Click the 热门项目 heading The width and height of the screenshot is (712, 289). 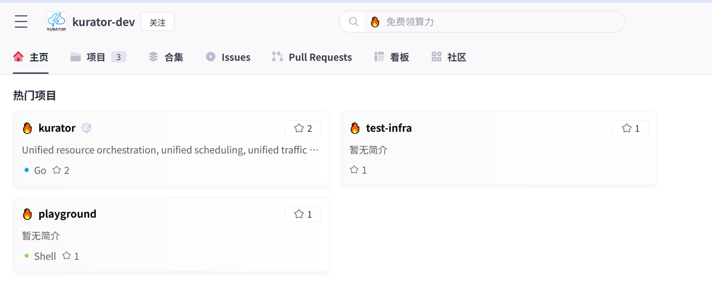pyautogui.click(x=35, y=95)
